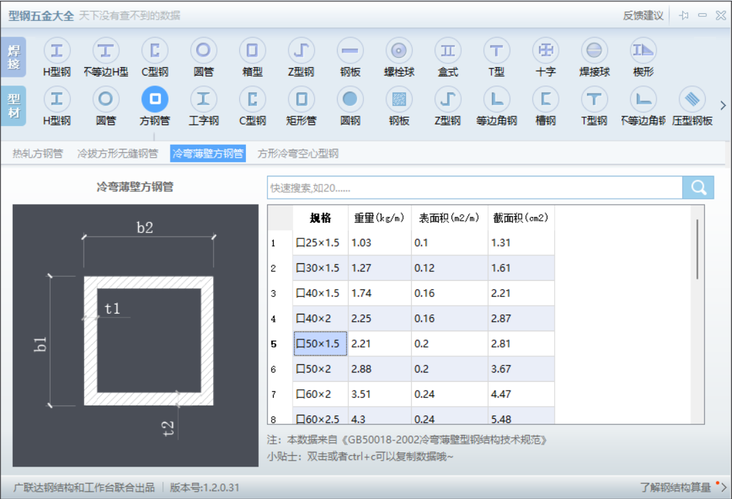Select the 矩形管 rectangular tube icon
Viewport: 732px width, 499px height.
(x=301, y=99)
